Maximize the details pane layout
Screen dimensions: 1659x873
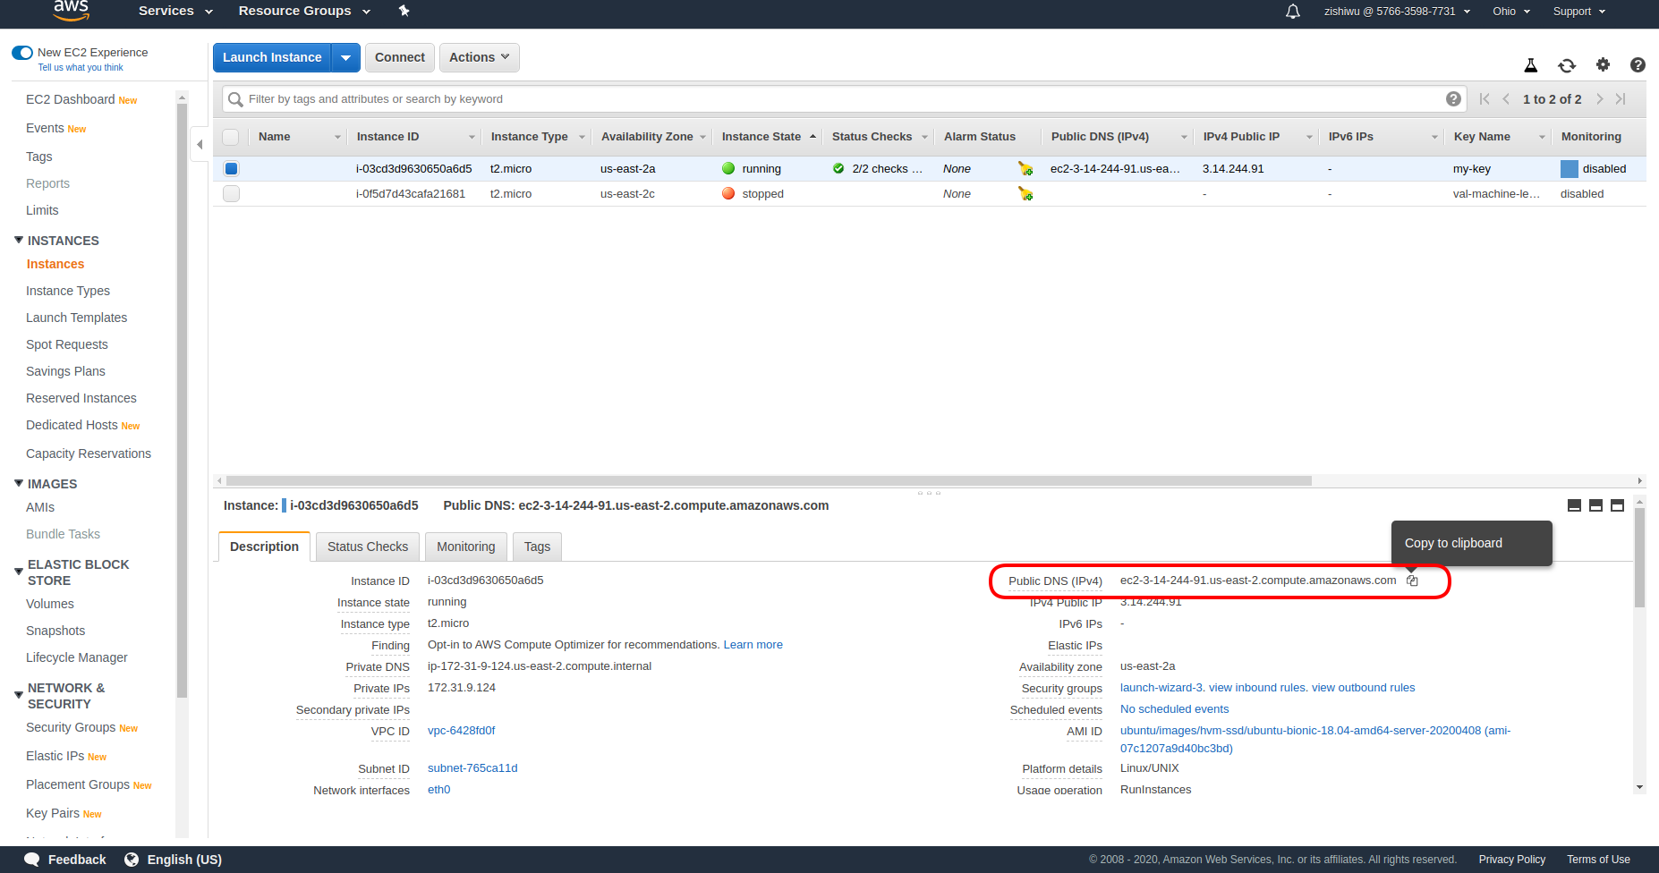1617,505
